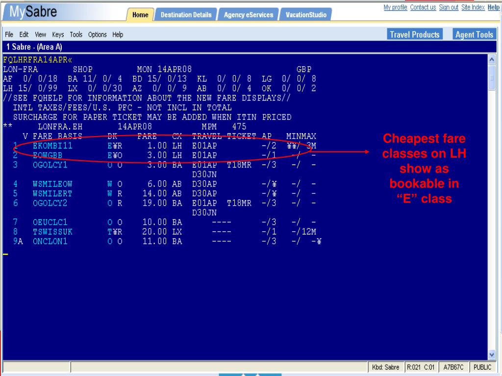The width and height of the screenshot is (502, 376).
Task: Open the Home tab
Action: tap(140, 15)
